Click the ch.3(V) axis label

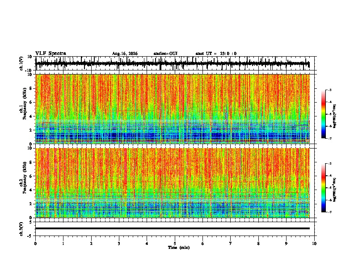(x=21, y=229)
